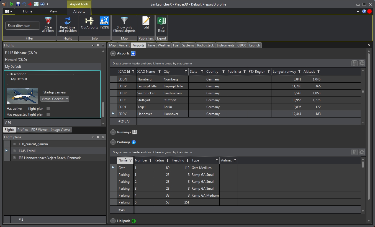Open the quick-access toolbar customize arrow
375x227 pixels.
[48, 4]
